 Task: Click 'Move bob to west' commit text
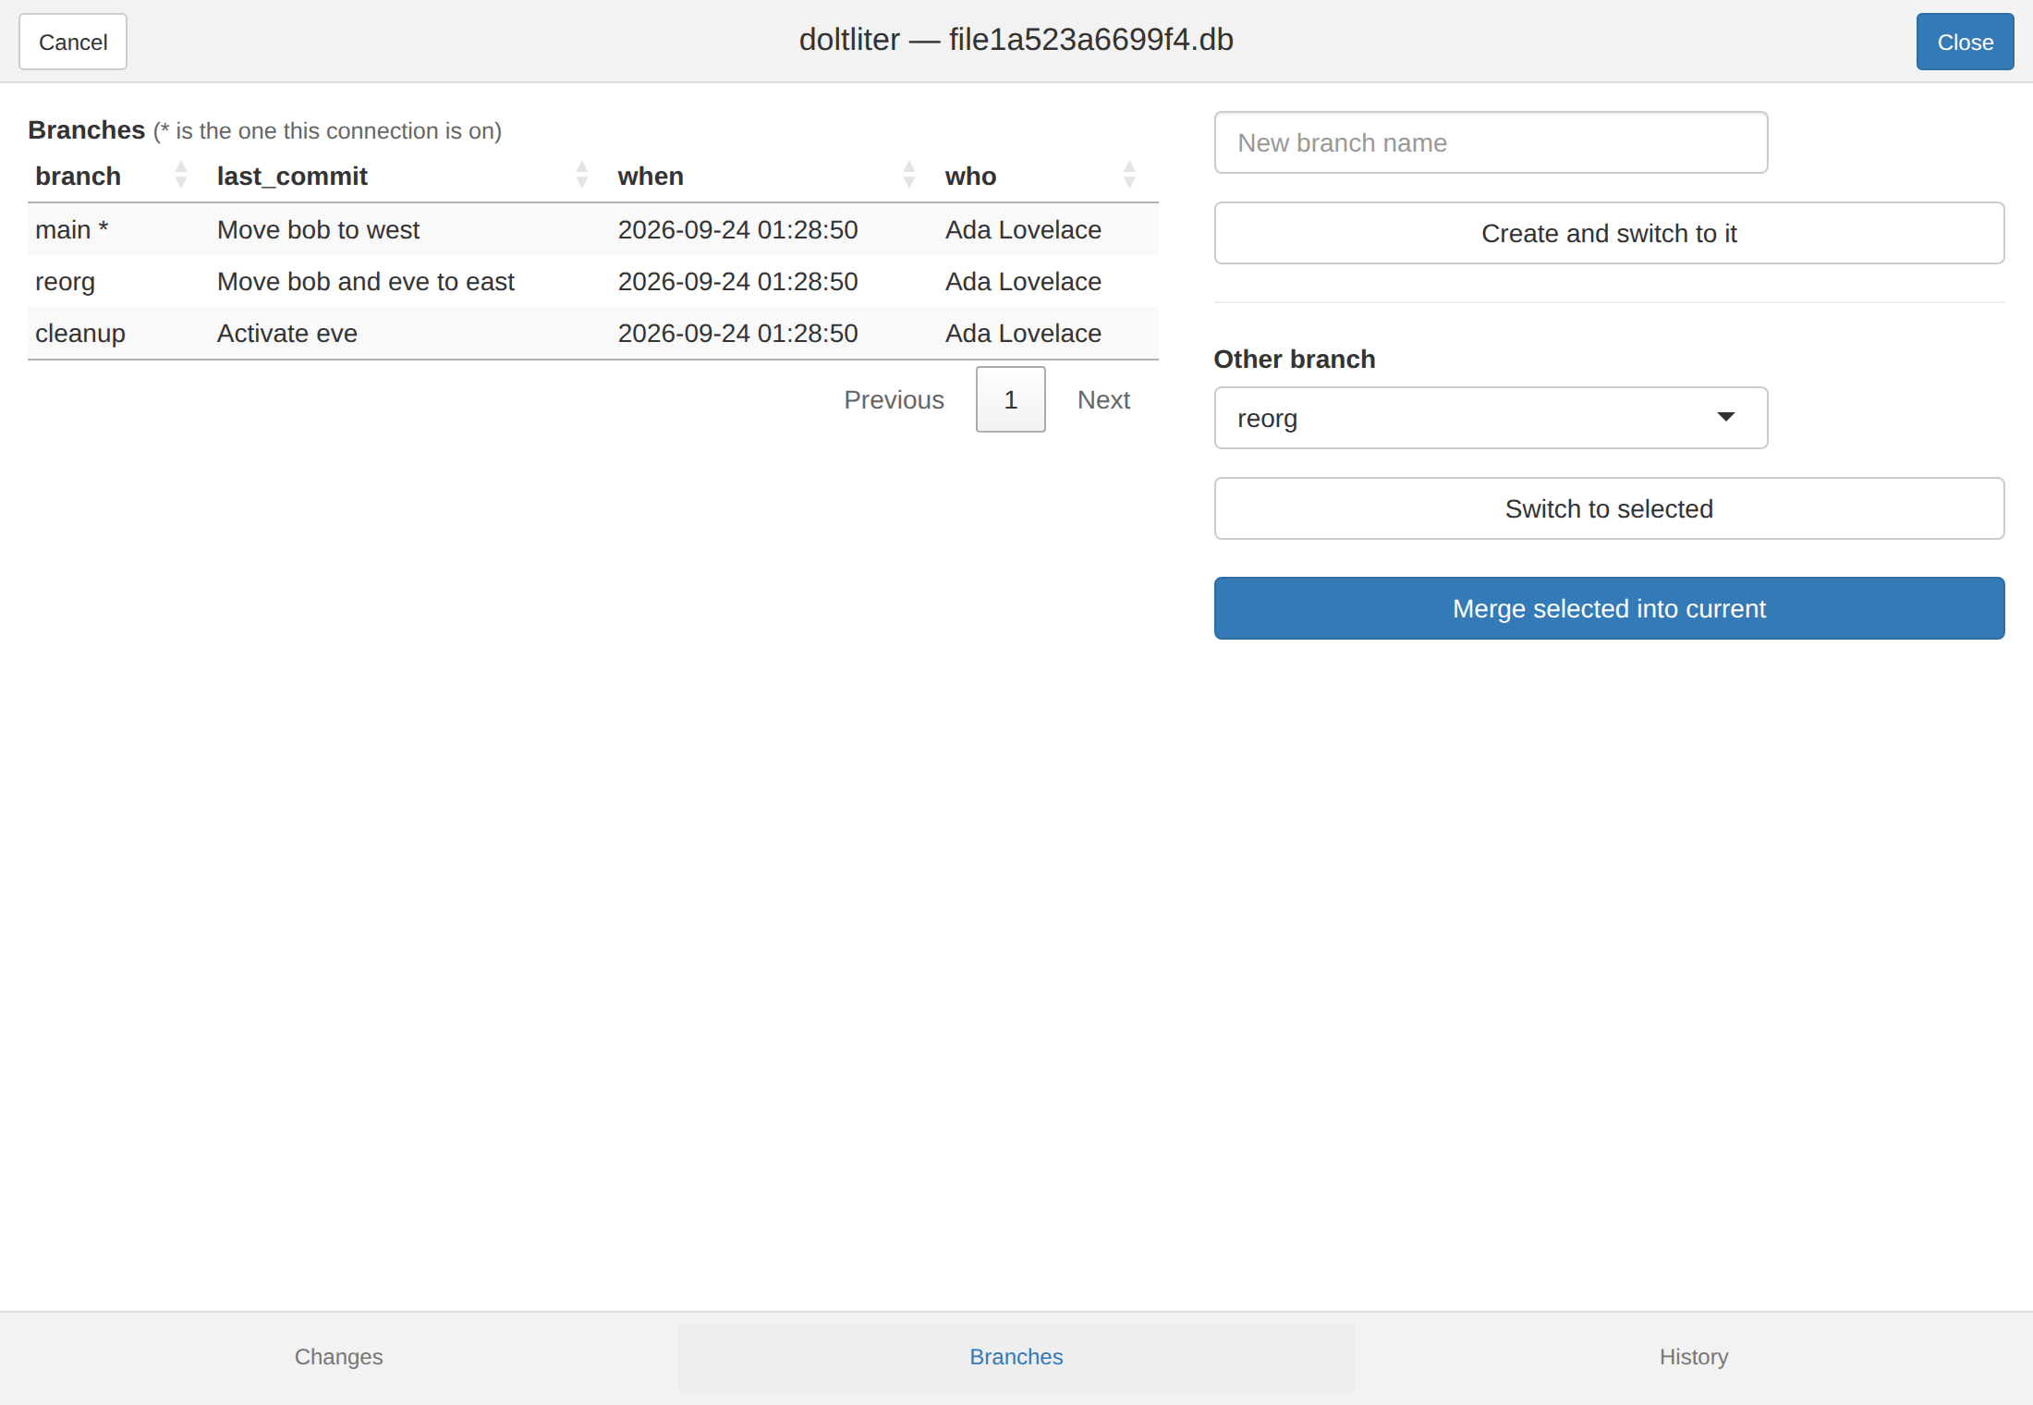pyautogui.click(x=318, y=229)
